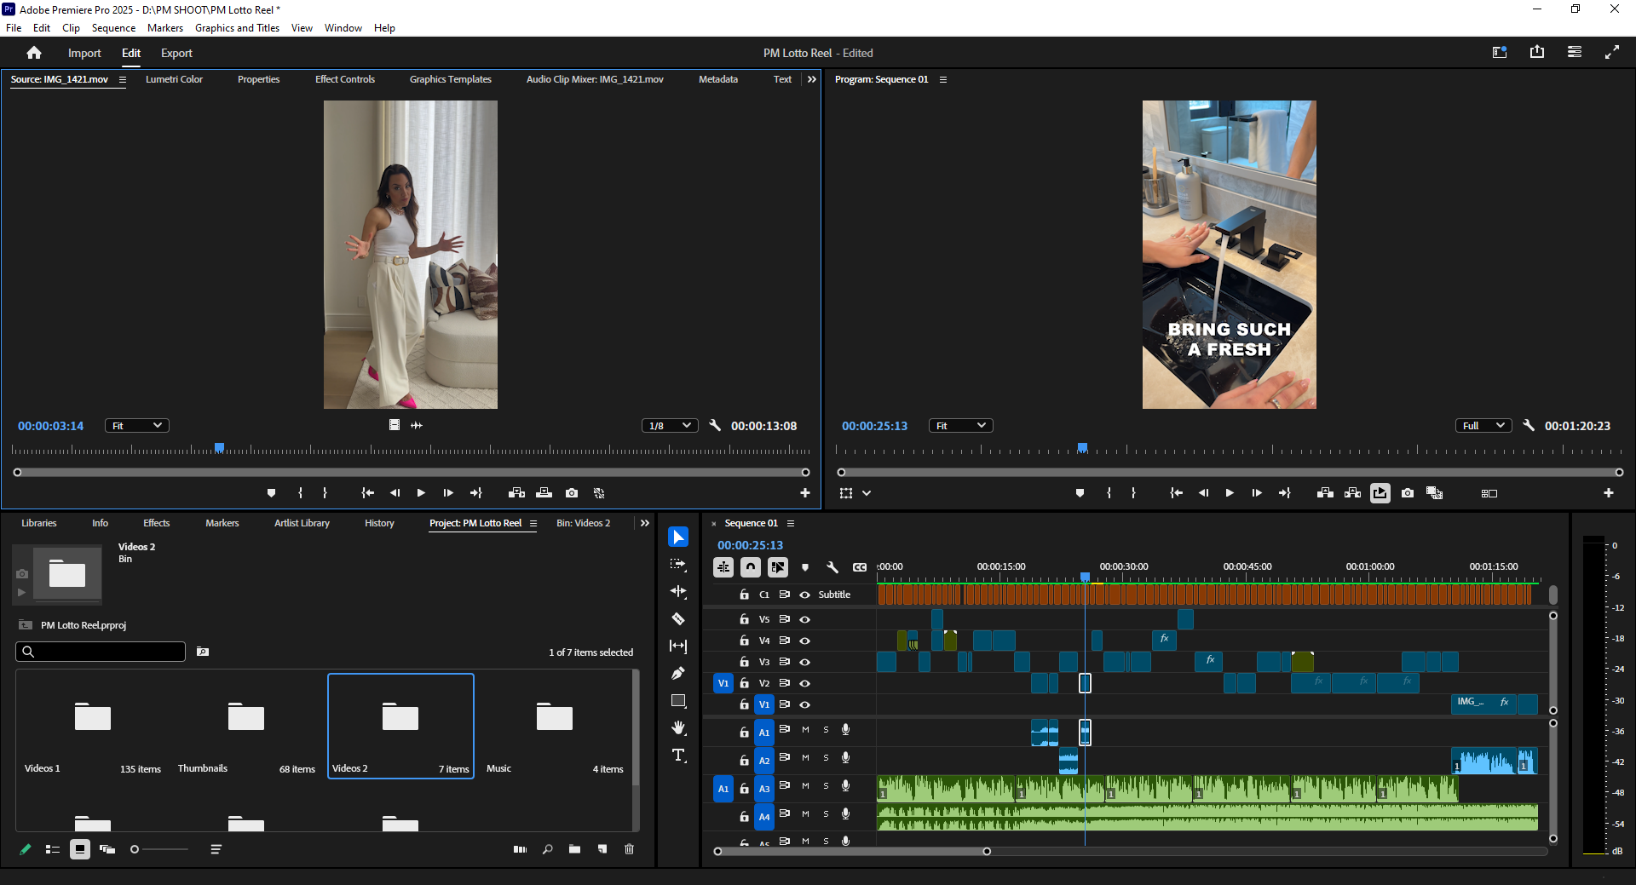Image resolution: width=1636 pixels, height=885 pixels.
Task: Adjust the thumbnail zoom slider
Action: [x=159, y=849]
